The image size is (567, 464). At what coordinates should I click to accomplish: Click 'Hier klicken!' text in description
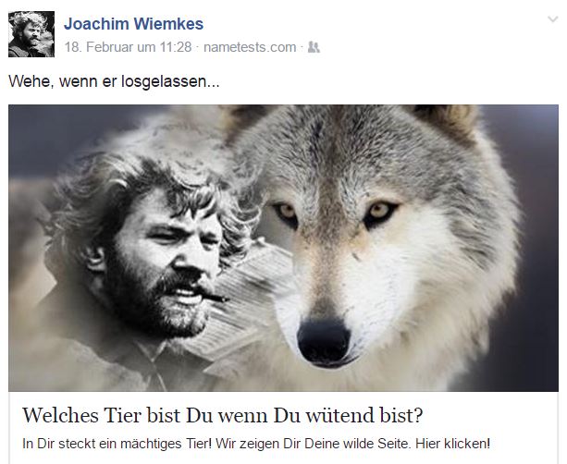coord(452,443)
